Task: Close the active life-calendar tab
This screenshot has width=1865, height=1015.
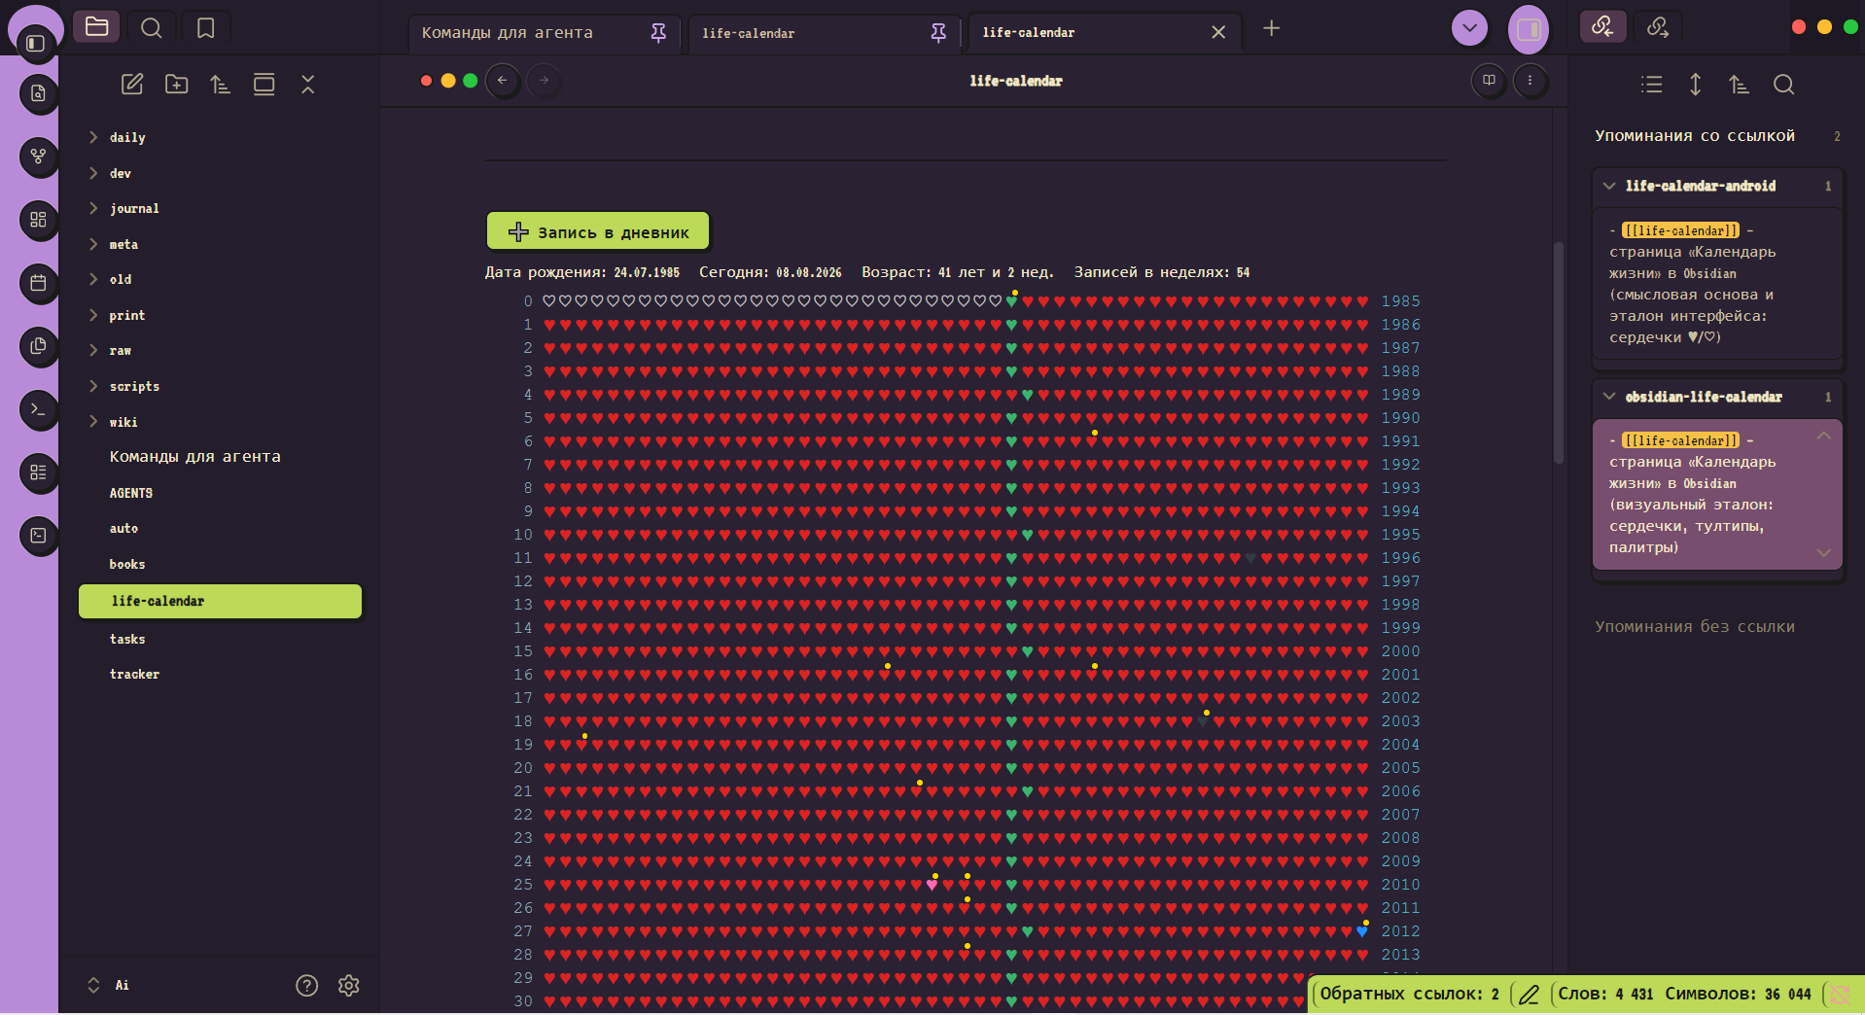Action: [x=1218, y=32]
